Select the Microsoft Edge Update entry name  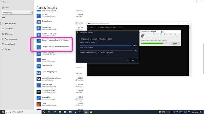49,72
